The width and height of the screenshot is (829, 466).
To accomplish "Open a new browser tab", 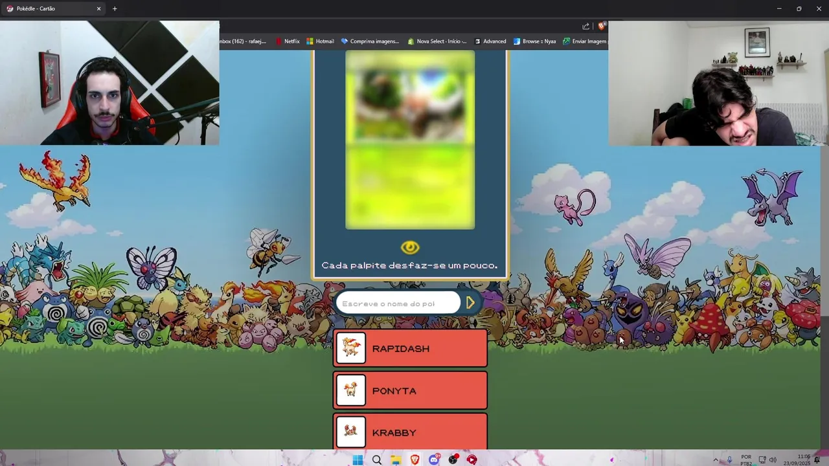I will tap(115, 8).
